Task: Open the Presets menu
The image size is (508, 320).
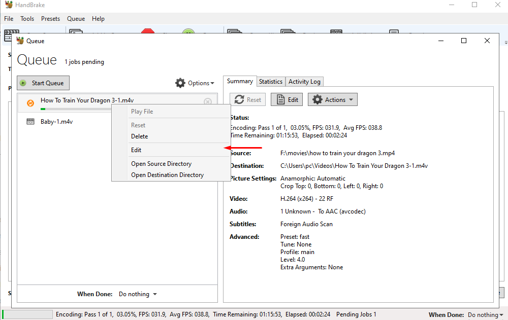Action: coord(50,19)
